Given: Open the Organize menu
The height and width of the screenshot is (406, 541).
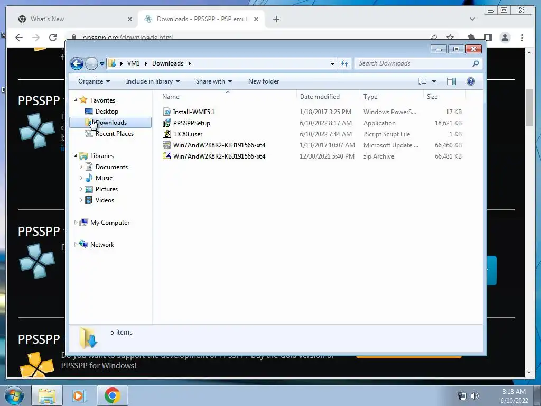Looking at the screenshot, I should click(x=94, y=81).
